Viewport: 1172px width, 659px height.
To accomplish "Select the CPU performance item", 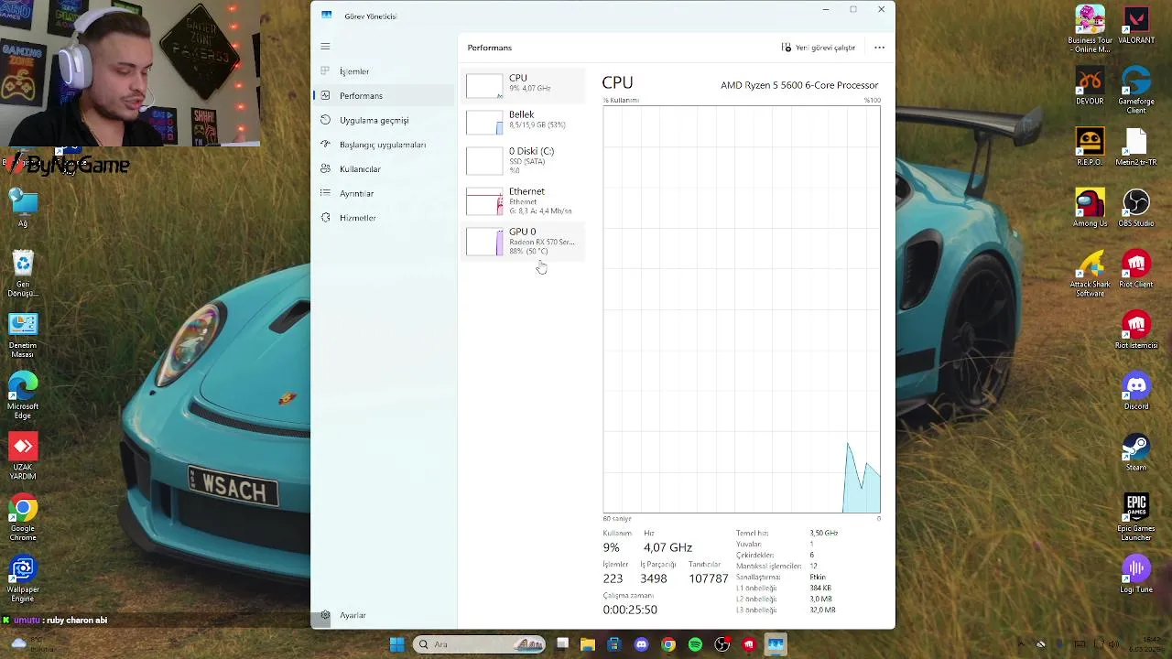I will pyautogui.click(x=523, y=84).
